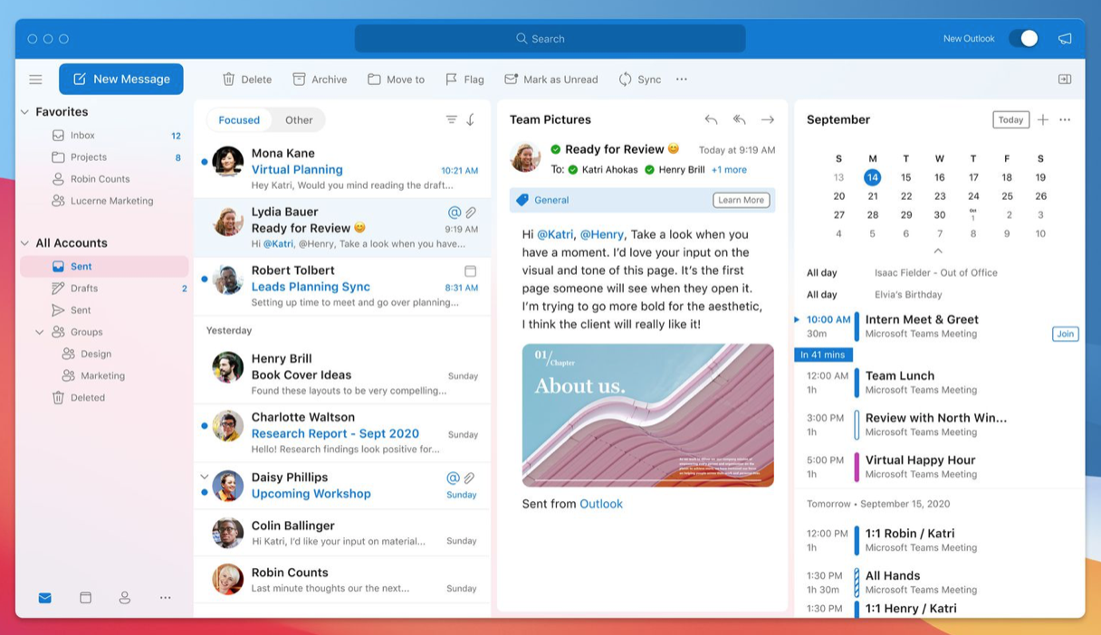Switch to People view in bottom bar
Viewport: 1101px width, 635px height.
click(125, 598)
